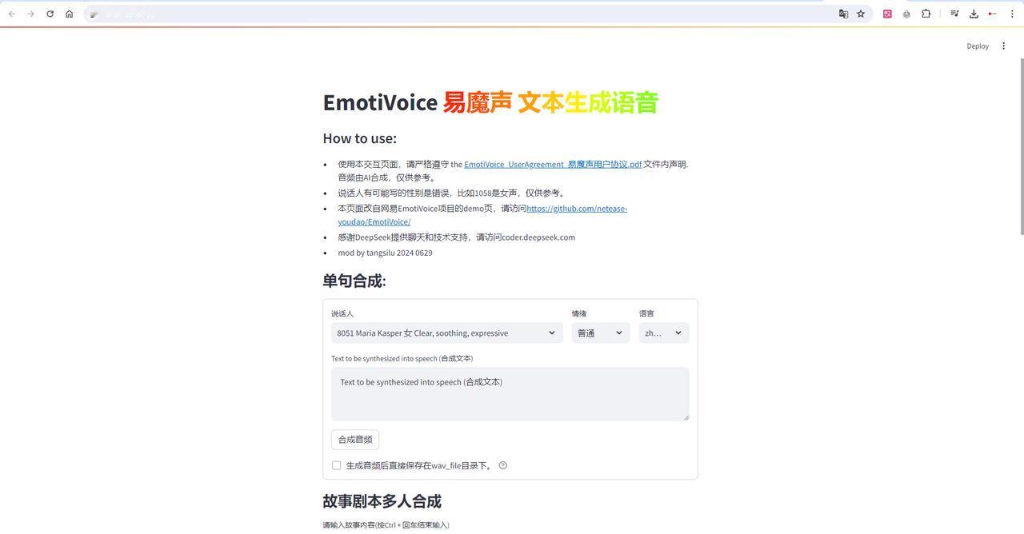This screenshot has width=1024, height=534.
Task: Click the 故事剧本多人合成 heading
Action: 382,501
